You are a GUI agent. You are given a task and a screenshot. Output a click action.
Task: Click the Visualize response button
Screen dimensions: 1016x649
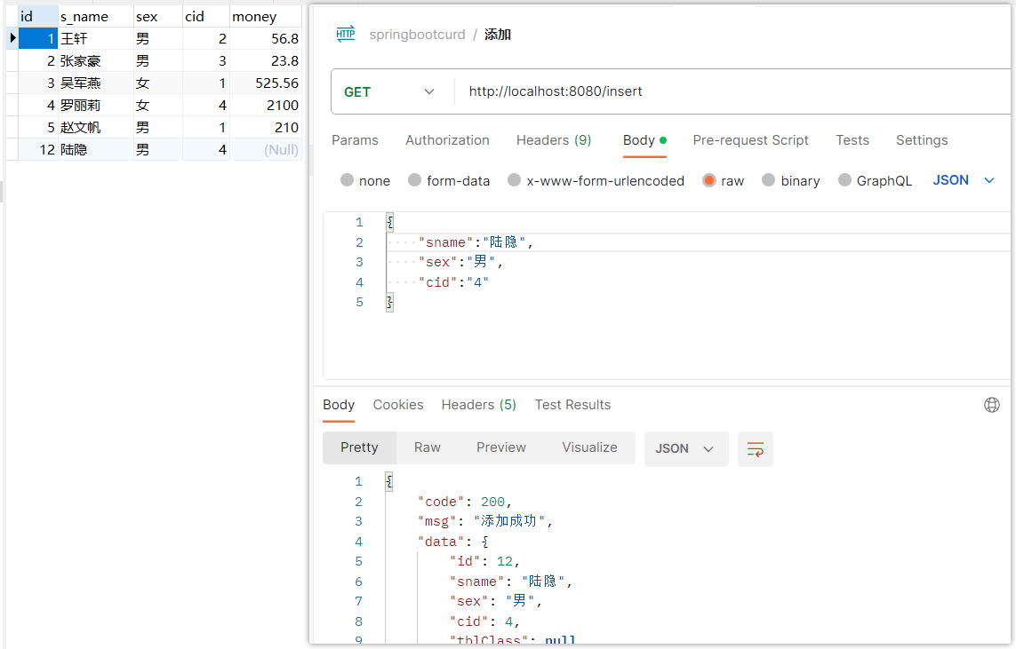[589, 447]
